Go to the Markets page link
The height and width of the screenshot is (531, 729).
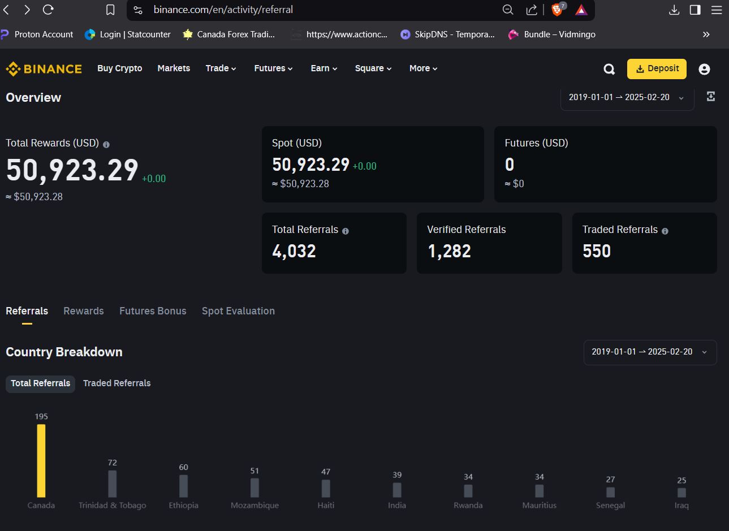click(174, 68)
